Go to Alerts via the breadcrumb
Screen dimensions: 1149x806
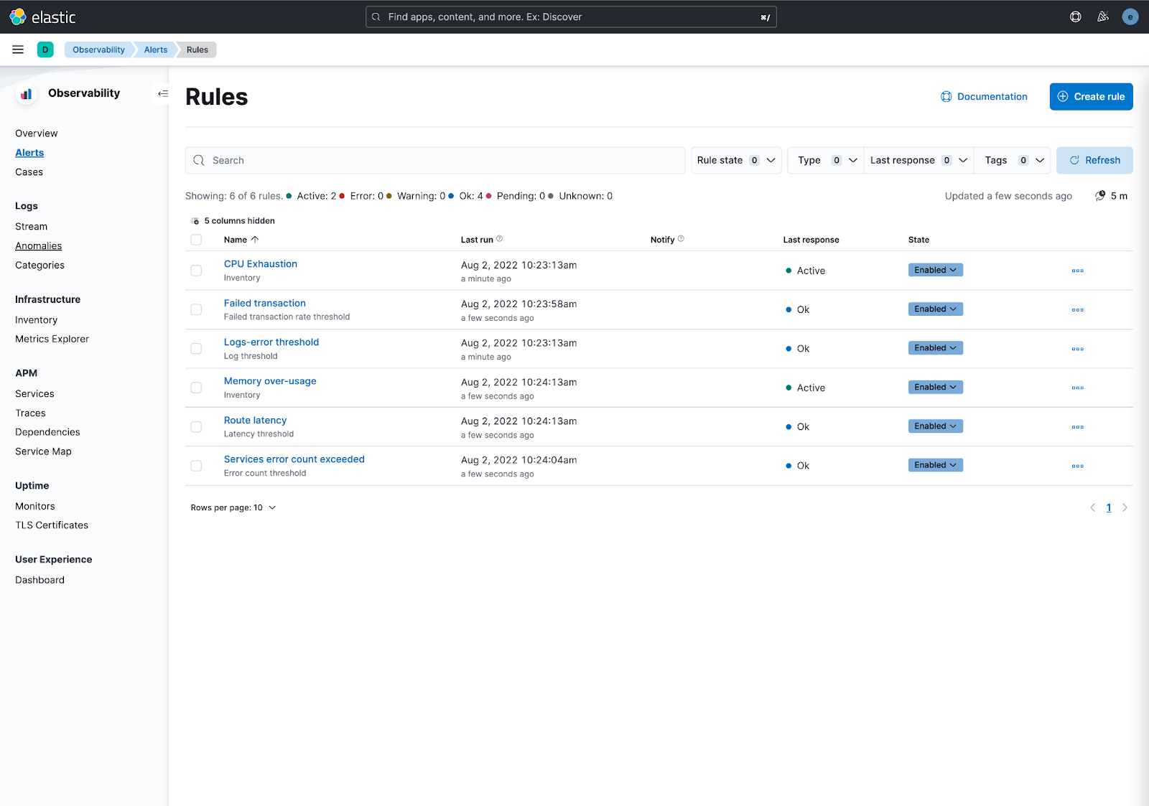(x=155, y=50)
